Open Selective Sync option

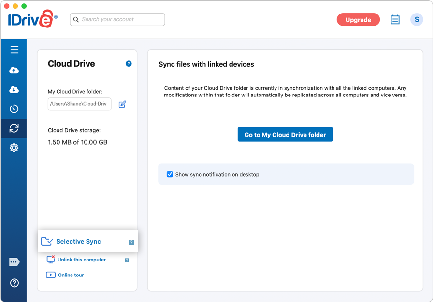tap(78, 242)
